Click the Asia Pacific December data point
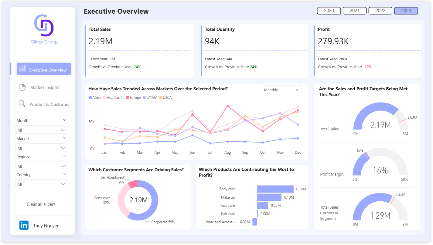This screenshot has height=245, width=433. [x=298, y=107]
